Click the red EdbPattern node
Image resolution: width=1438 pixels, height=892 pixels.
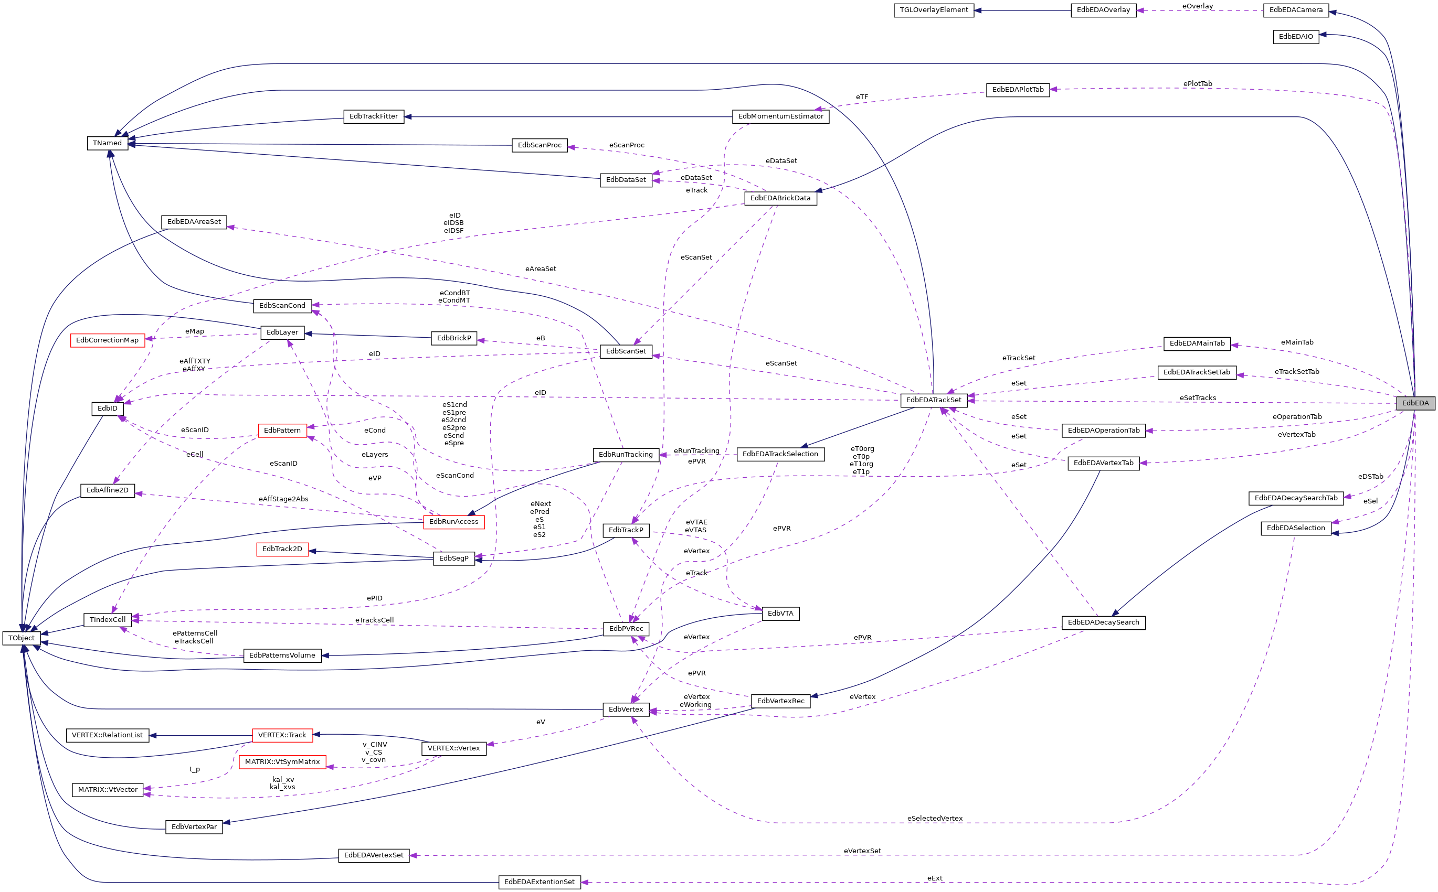(x=282, y=431)
